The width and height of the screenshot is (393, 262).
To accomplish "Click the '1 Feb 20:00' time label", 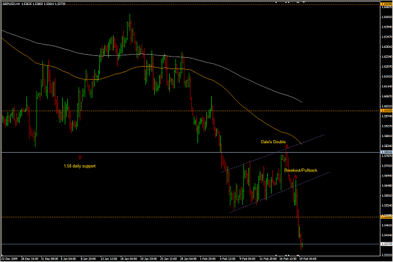I will (x=208, y=258).
